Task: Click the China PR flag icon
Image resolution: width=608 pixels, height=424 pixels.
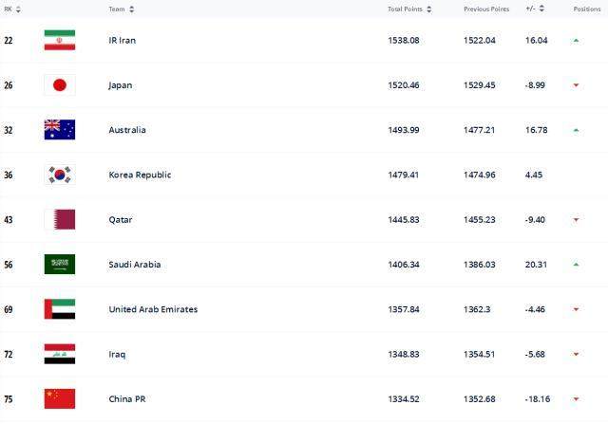Action: [x=59, y=398]
